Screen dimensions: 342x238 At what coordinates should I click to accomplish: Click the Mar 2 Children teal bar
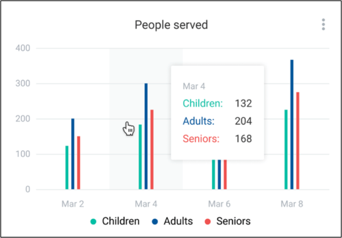(67, 167)
